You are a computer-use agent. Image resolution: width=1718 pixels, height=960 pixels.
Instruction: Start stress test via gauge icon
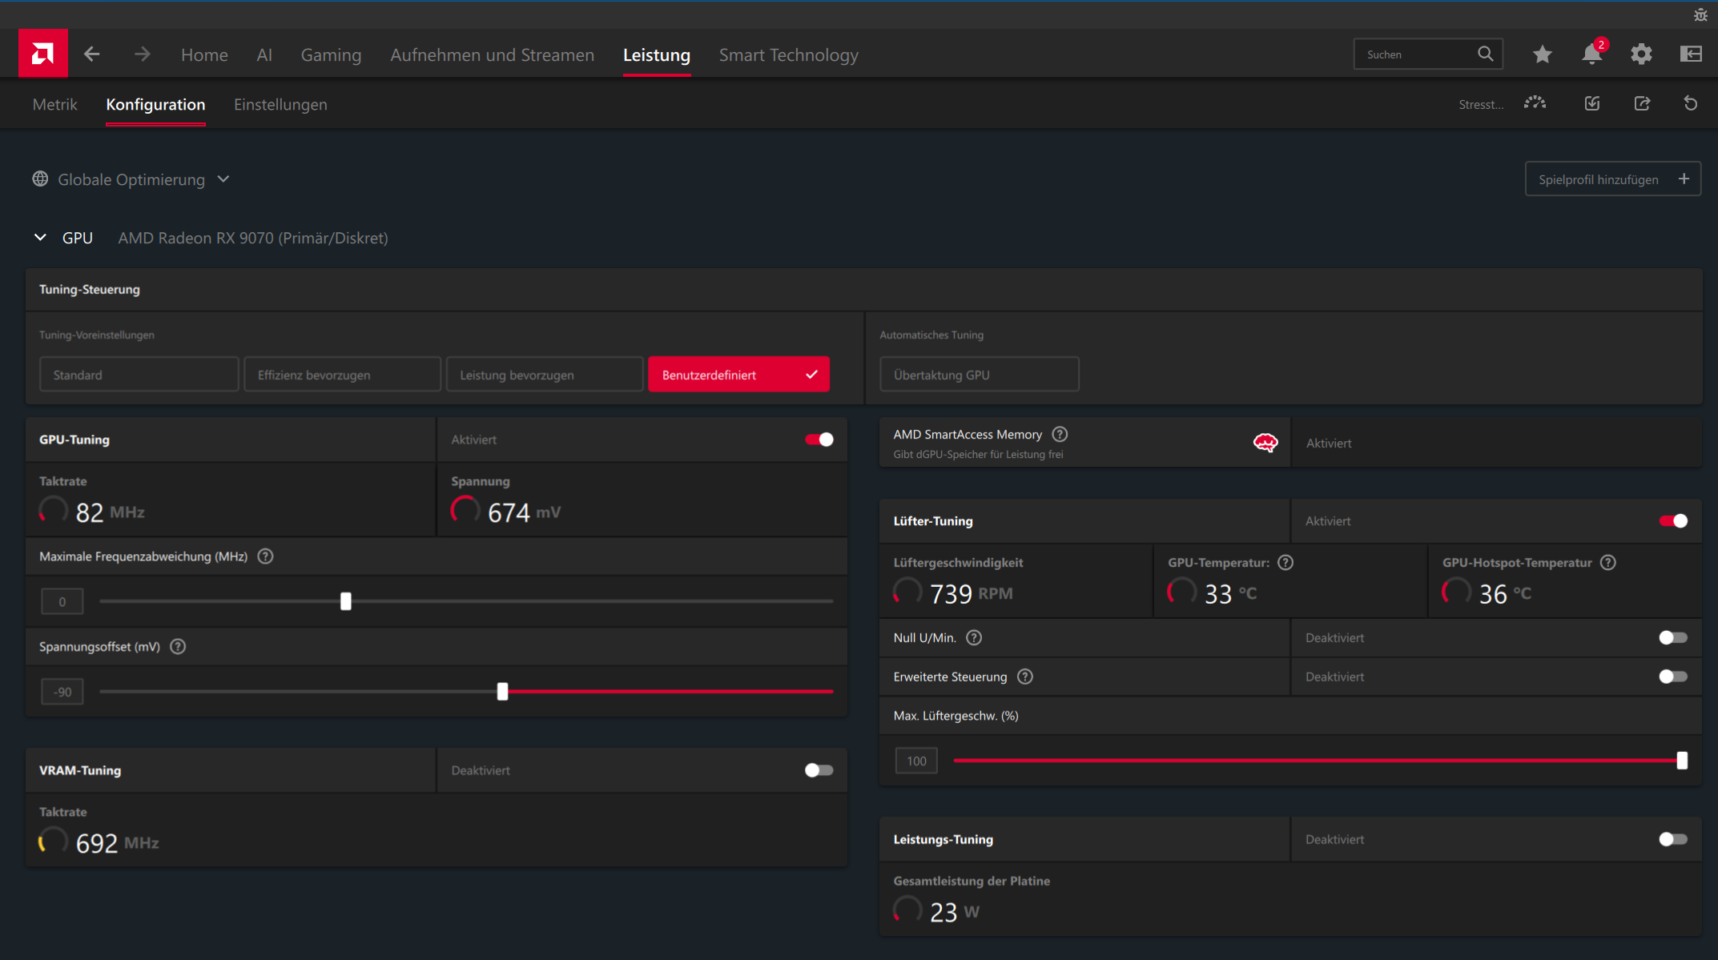click(x=1535, y=103)
